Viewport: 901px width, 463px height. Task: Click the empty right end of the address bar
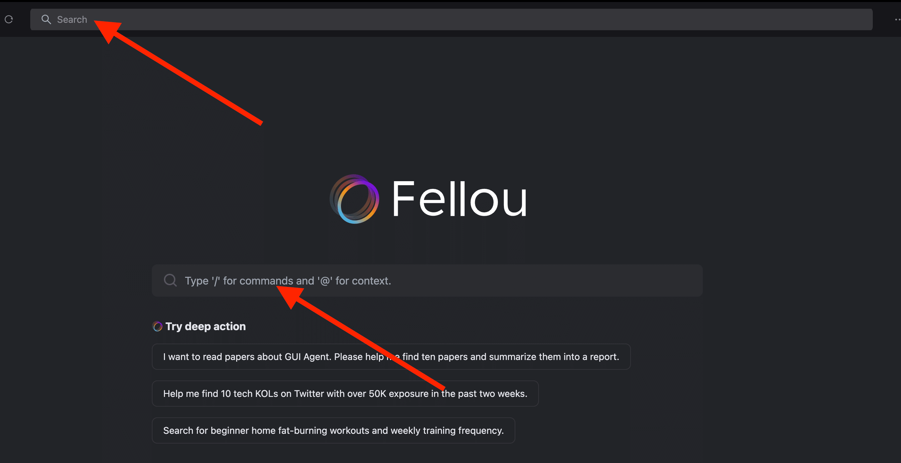point(805,19)
